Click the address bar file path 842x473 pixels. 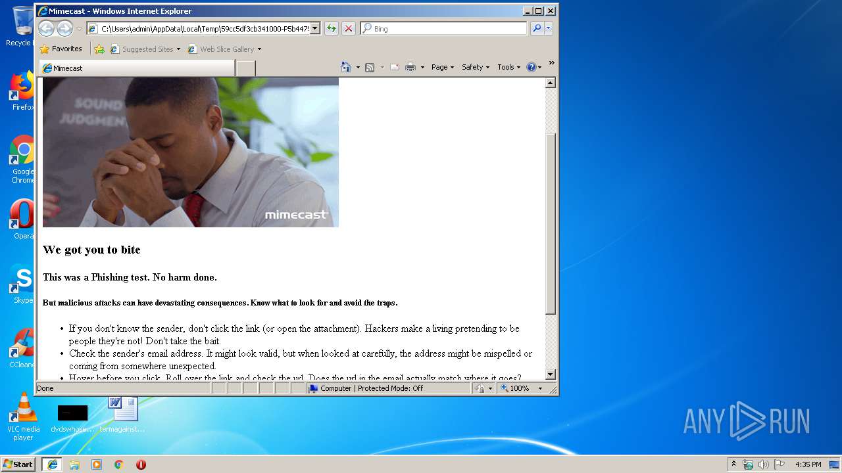coord(204,29)
